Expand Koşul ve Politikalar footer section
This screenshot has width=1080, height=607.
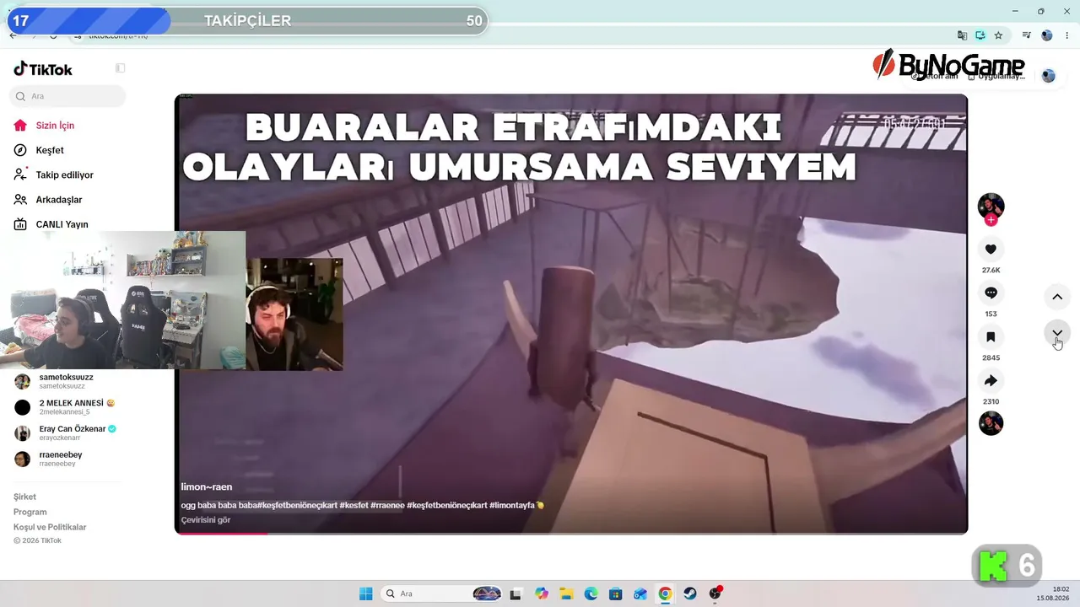(50, 527)
